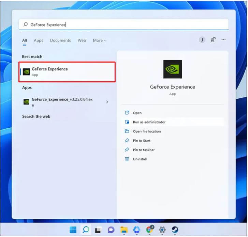The width and height of the screenshot is (248, 237).
Task: Expand the More dropdown
Action: 100,41
